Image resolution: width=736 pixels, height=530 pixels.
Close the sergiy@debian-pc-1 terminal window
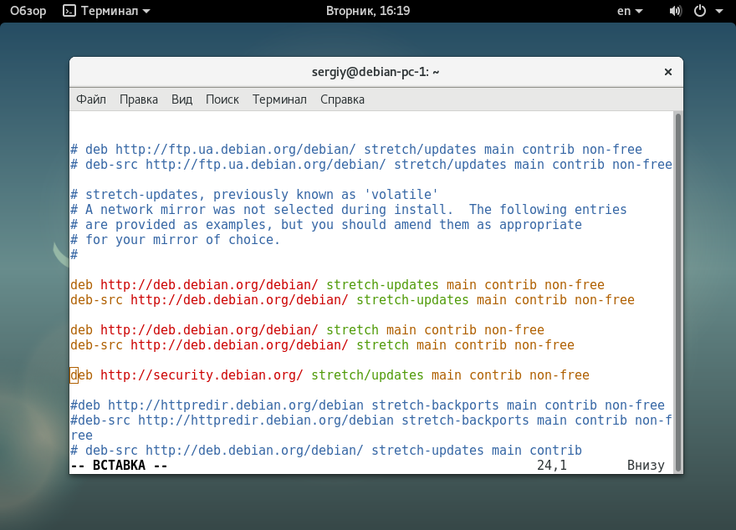pos(668,72)
